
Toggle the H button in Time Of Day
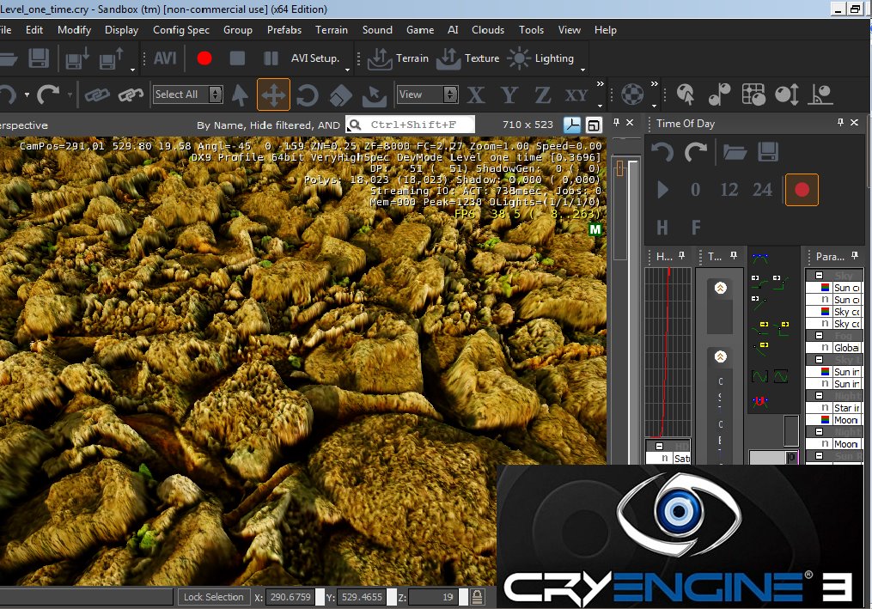click(662, 228)
